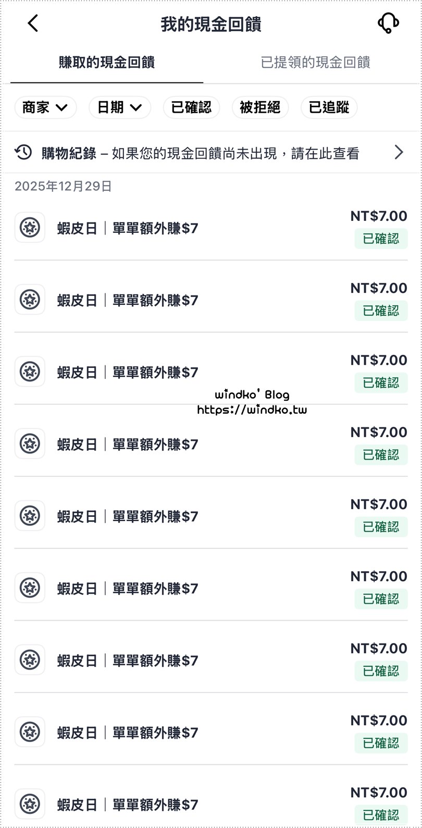Open the 購物紀錄 purchase history link
Screen dimensions: 422x828
[x=69, y=153]
